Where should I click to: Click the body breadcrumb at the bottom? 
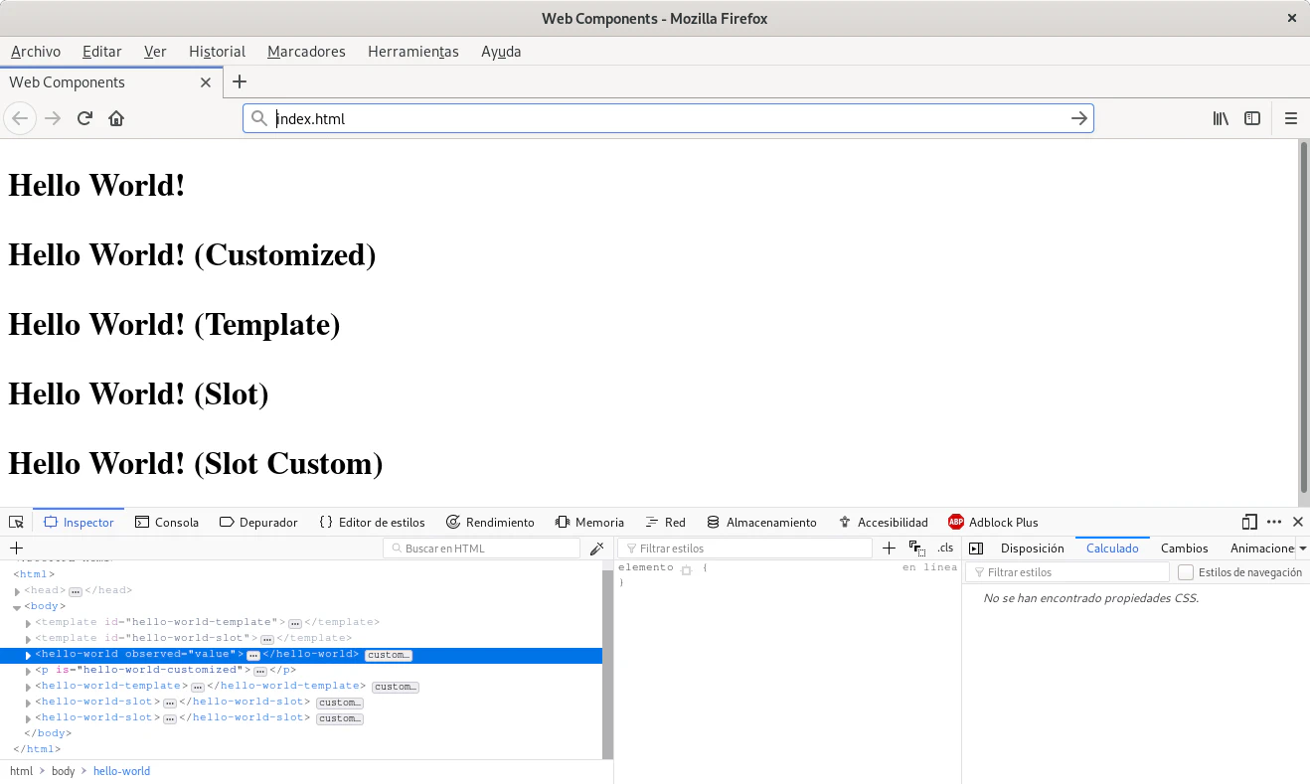(63, 771)
